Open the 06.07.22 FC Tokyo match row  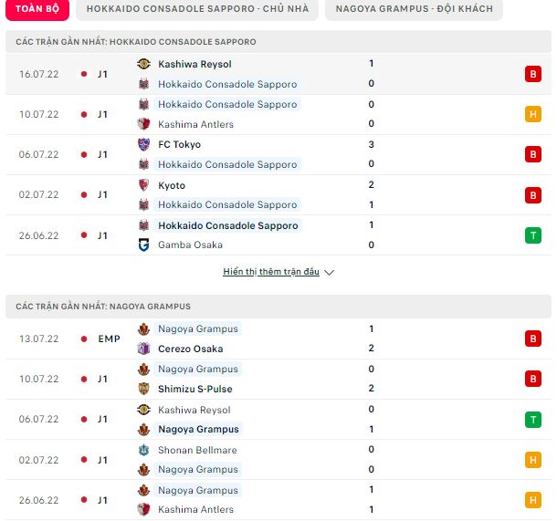coord(274,154)
